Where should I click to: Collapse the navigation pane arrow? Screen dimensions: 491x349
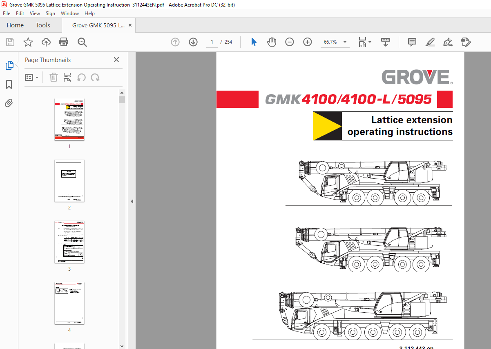(132, 201)
